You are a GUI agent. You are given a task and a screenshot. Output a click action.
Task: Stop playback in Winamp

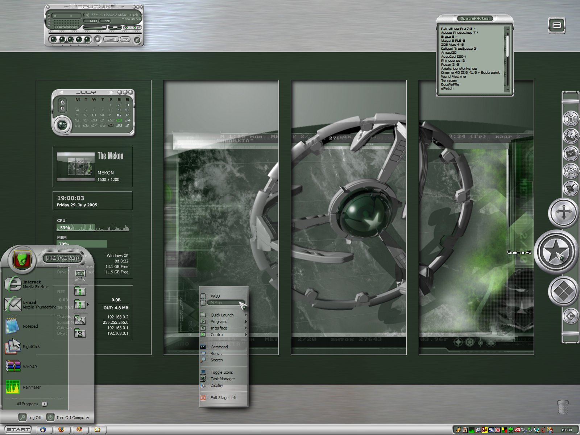pos(79,40)
